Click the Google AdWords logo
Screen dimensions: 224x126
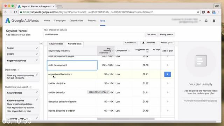22,21
